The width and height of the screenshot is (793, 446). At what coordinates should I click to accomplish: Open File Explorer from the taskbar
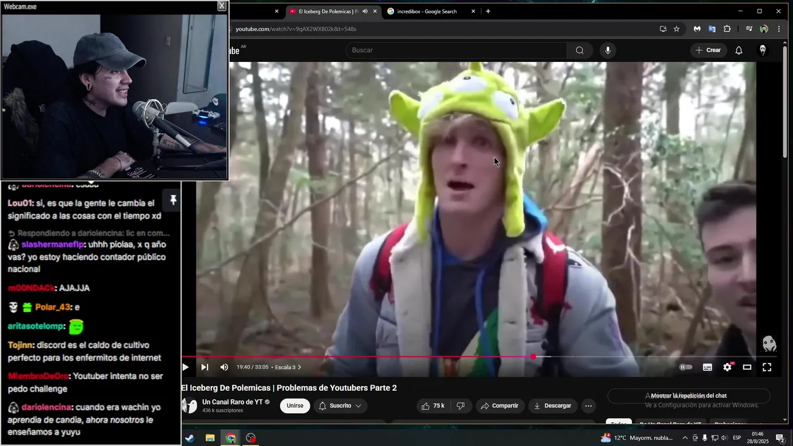coord(210,438)
